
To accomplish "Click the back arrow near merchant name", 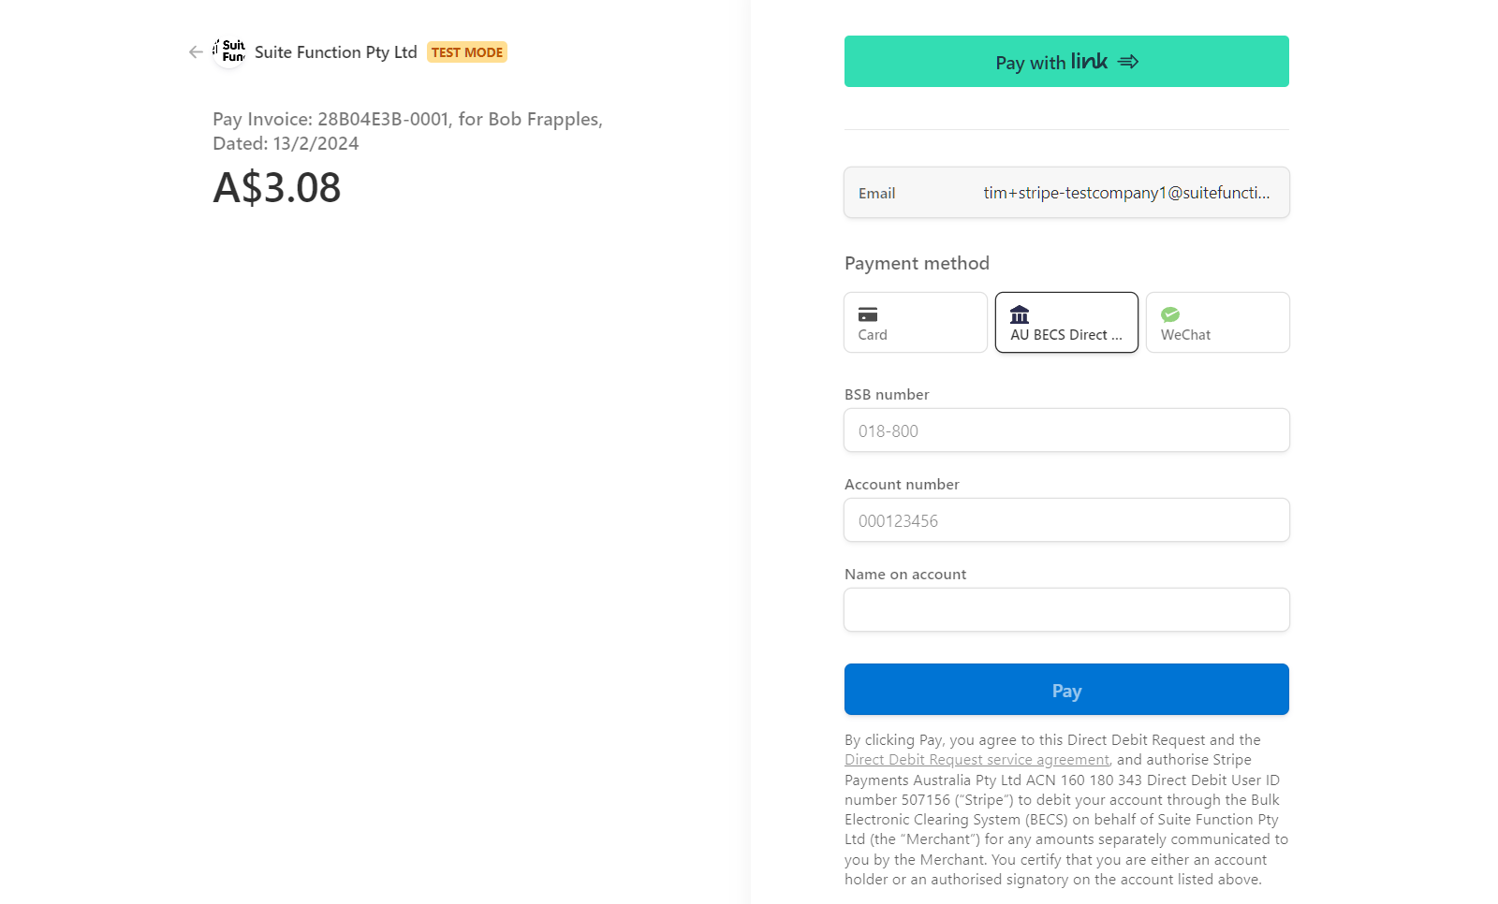I will [194, 51].
